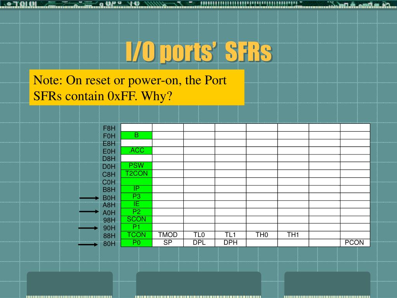The image size is (397, 298).
Task: Select the 80H address label
Action: [109, 244]
